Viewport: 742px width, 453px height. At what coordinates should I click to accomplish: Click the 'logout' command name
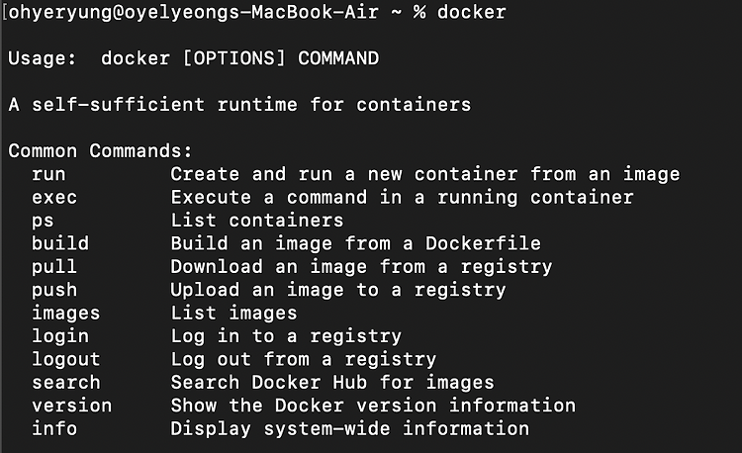pyautogui.click(x=65, y=359)
